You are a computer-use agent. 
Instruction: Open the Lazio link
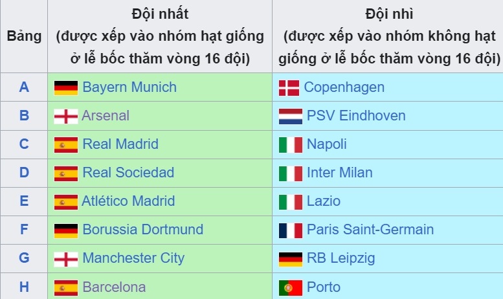[324, 201]
